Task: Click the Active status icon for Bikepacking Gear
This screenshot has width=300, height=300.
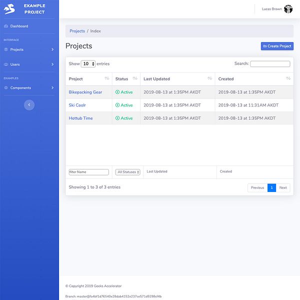Action: click(x=117, y=92)
